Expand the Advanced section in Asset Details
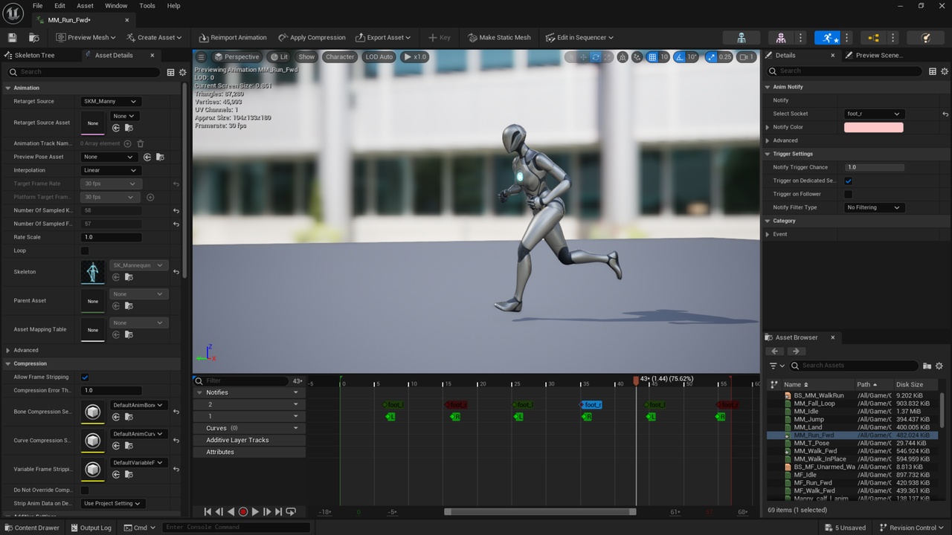The height and width of the screenshot is (535, 952). [x=8, y=350]
